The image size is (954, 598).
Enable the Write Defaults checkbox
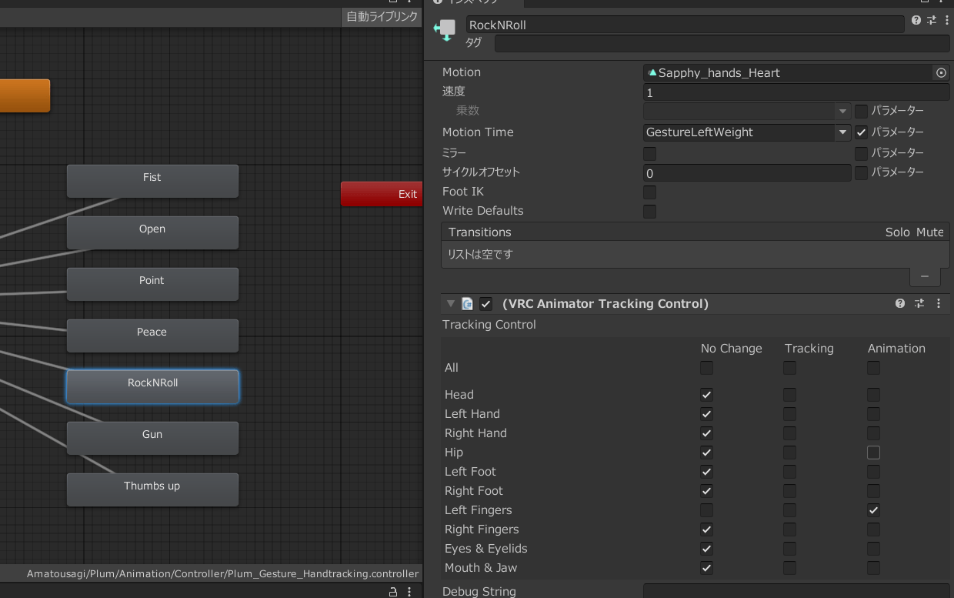click(649, 211)
